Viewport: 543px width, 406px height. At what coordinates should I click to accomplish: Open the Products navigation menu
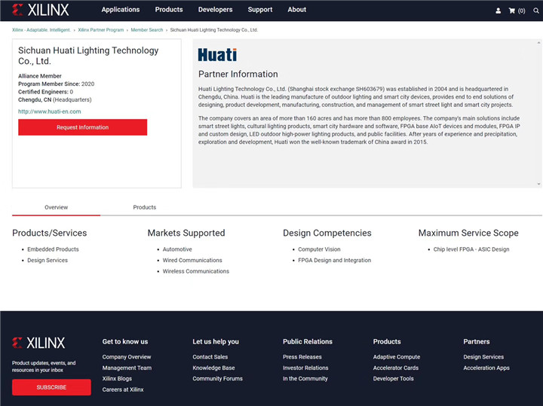[x=169, y=10]
